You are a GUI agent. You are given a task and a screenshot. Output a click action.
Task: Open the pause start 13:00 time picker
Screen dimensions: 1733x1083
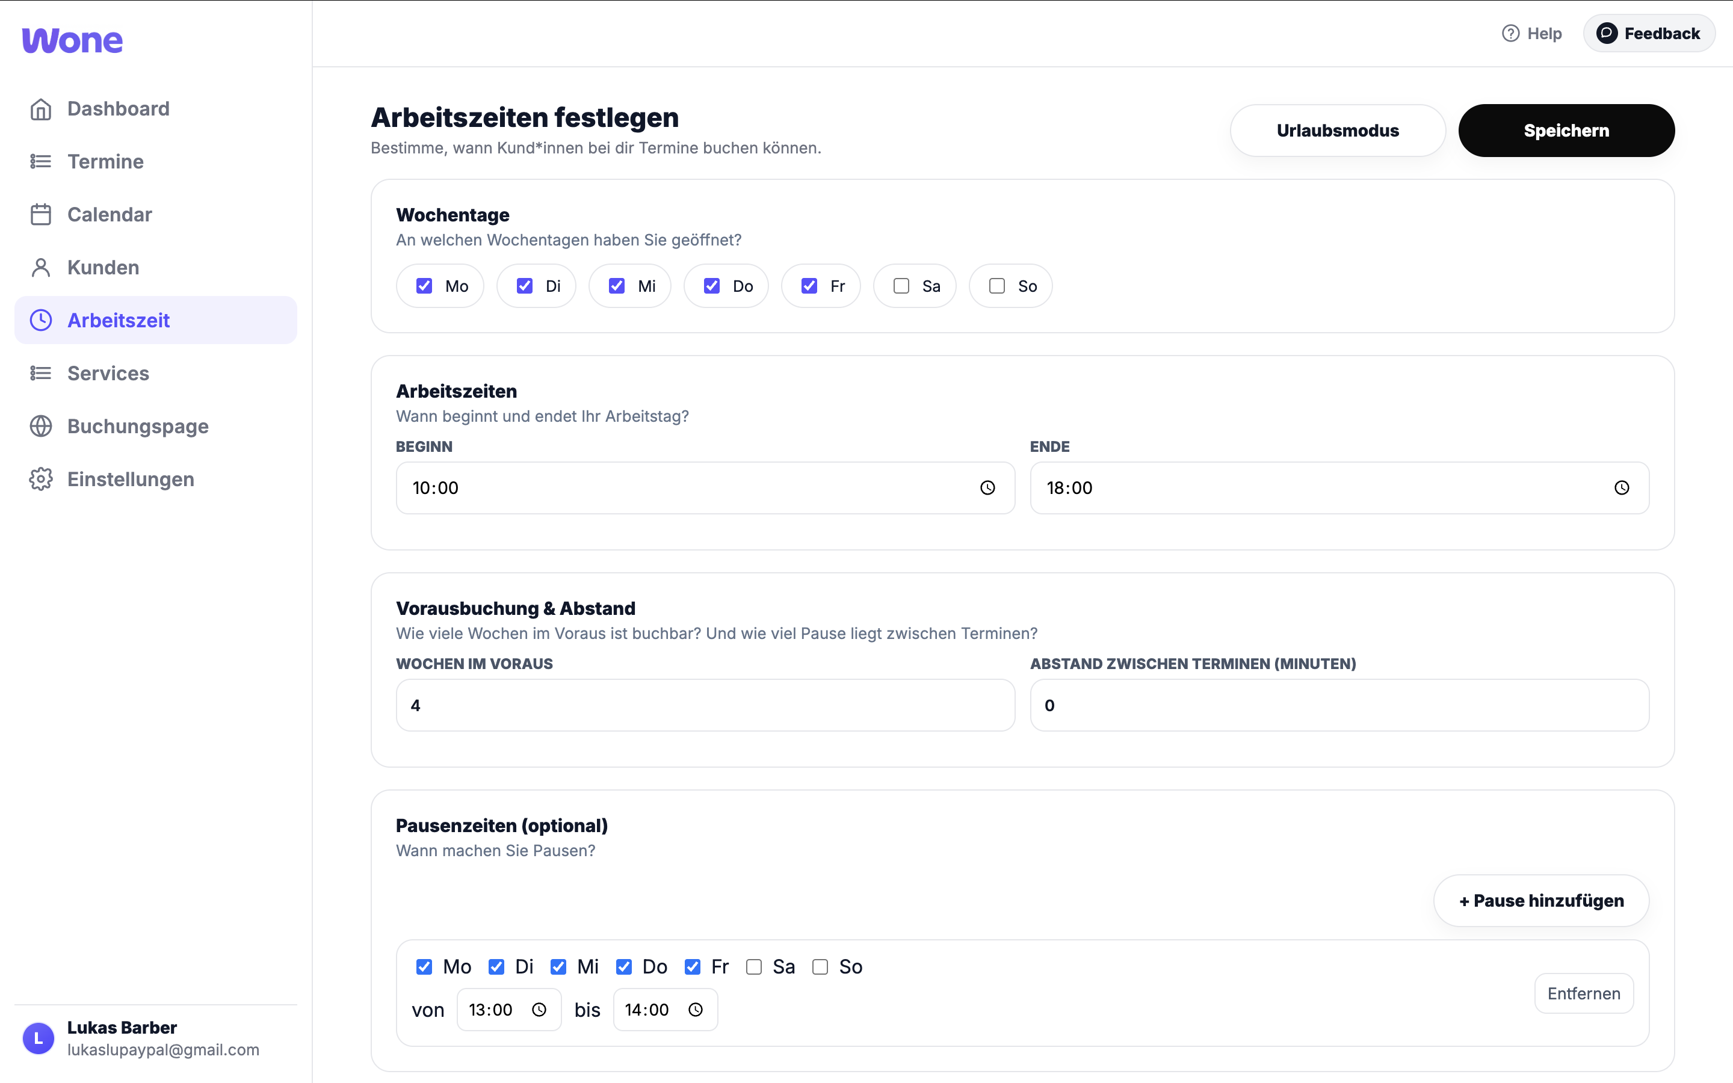(539, 1009)
